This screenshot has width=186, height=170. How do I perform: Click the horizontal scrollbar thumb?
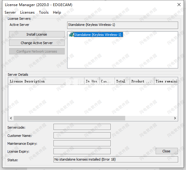(69, 118)
